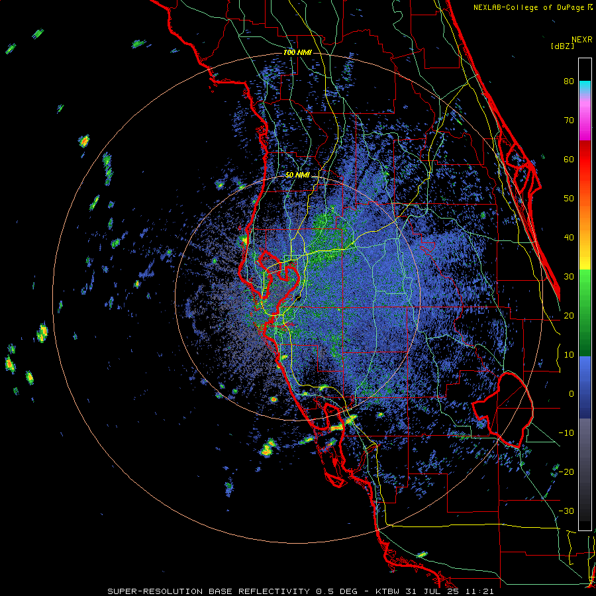Click the 80 value on the dBZ scale

pyautogui.click(x=569, y=81)
